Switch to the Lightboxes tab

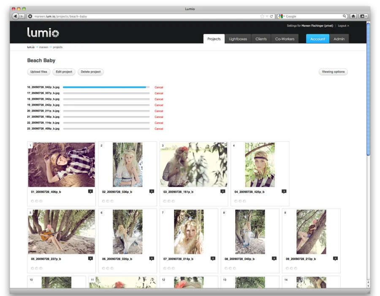click(x=238, y=39)
